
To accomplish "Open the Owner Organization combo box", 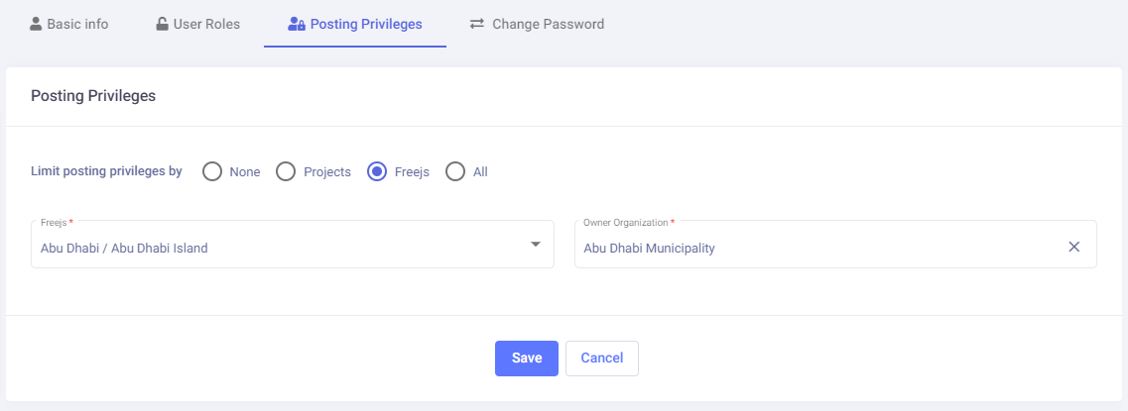I will point(814,248).
